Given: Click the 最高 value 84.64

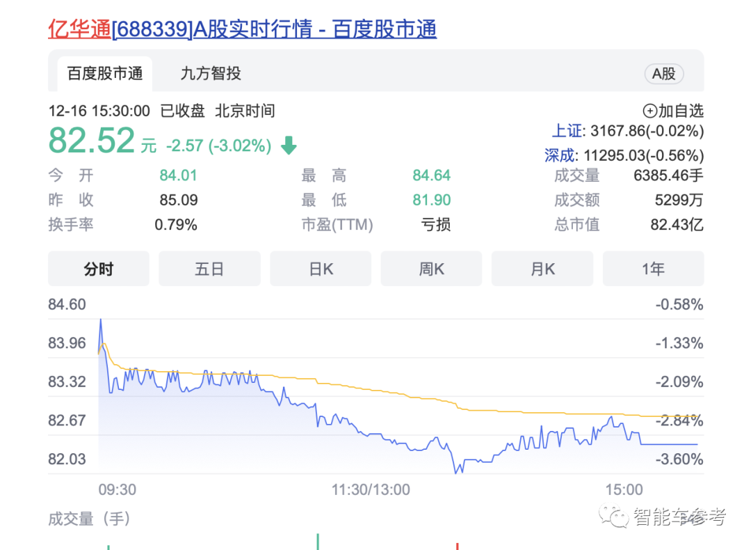Looking at the screenshot, I should coord(432,175).
